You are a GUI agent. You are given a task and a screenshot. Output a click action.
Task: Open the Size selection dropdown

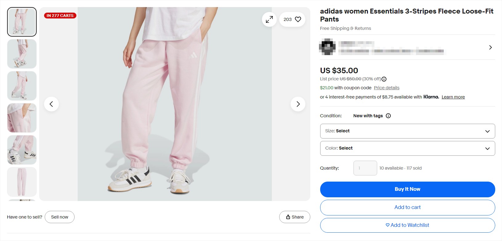[x=407, y=131]
